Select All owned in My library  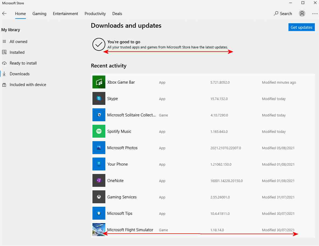point(18,41)
